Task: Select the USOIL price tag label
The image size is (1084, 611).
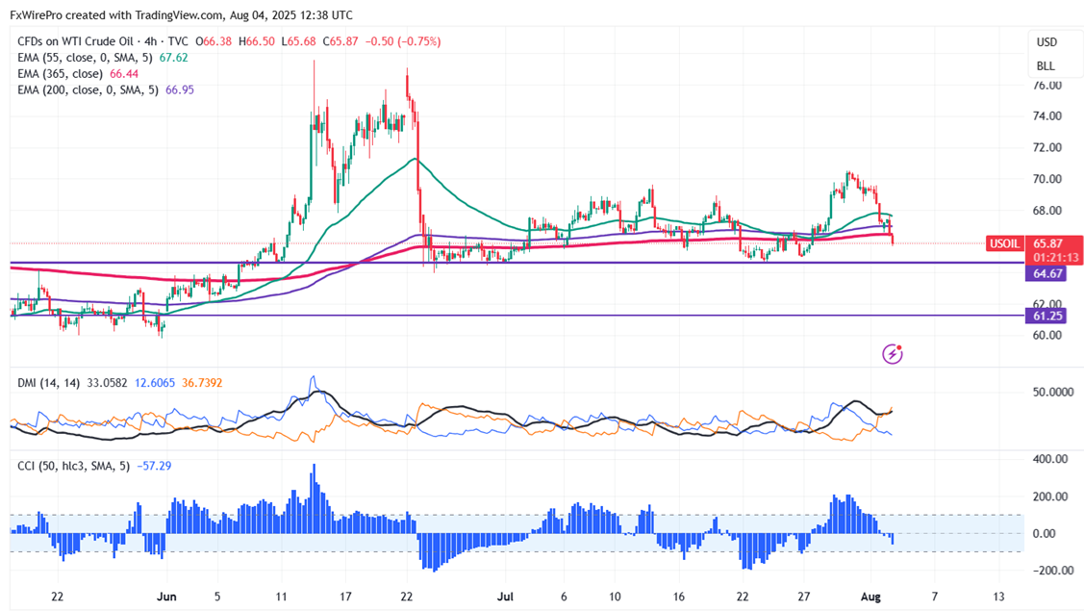Action: click(x=1004, y=243)
